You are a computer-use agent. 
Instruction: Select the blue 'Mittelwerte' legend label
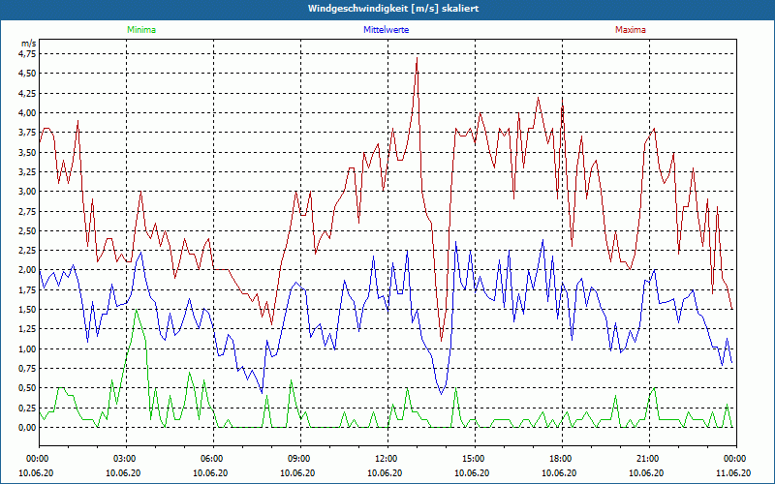coord(386,30)
